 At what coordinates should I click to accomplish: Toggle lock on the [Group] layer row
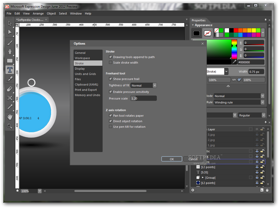262,177
